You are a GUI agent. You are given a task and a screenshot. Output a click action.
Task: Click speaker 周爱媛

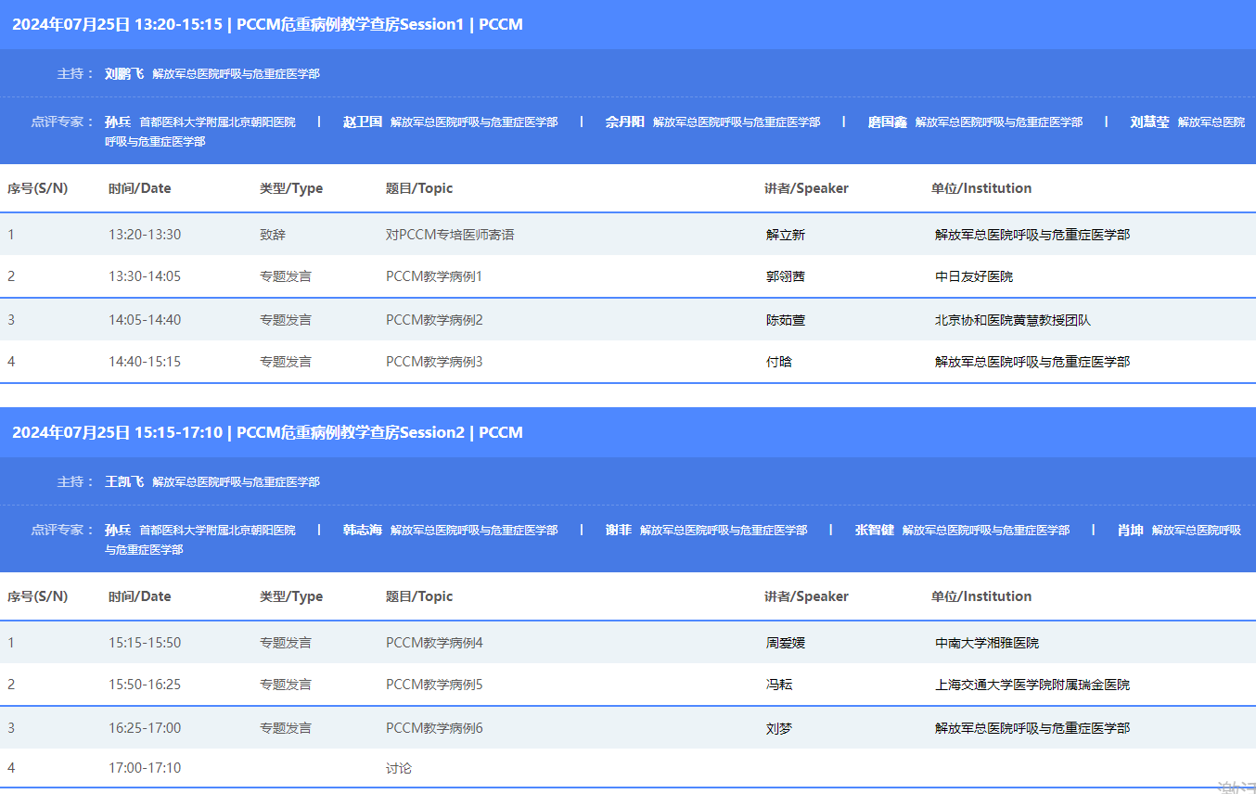786,643
